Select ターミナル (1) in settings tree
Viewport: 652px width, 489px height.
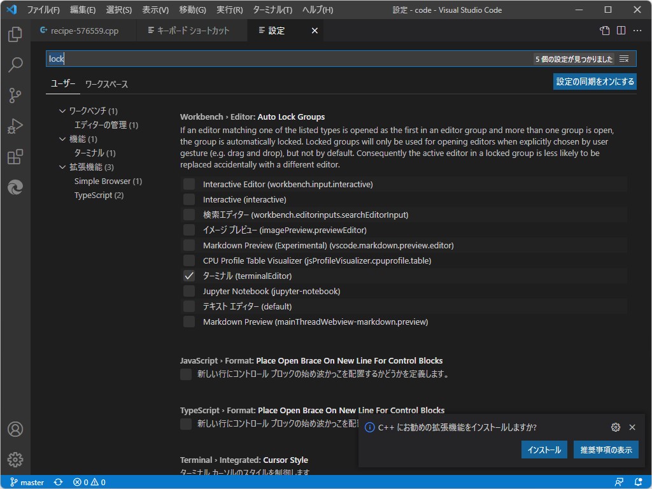[x=95, y=153]
